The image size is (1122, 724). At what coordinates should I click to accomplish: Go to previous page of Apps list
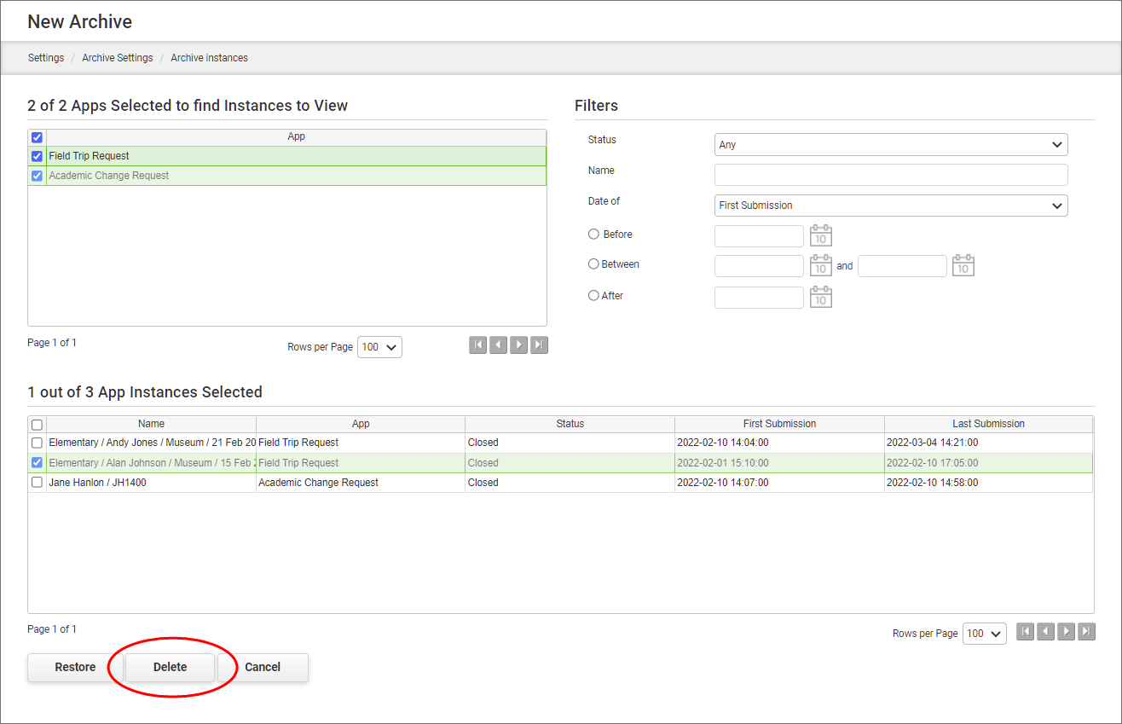click(x=498, y=345)
